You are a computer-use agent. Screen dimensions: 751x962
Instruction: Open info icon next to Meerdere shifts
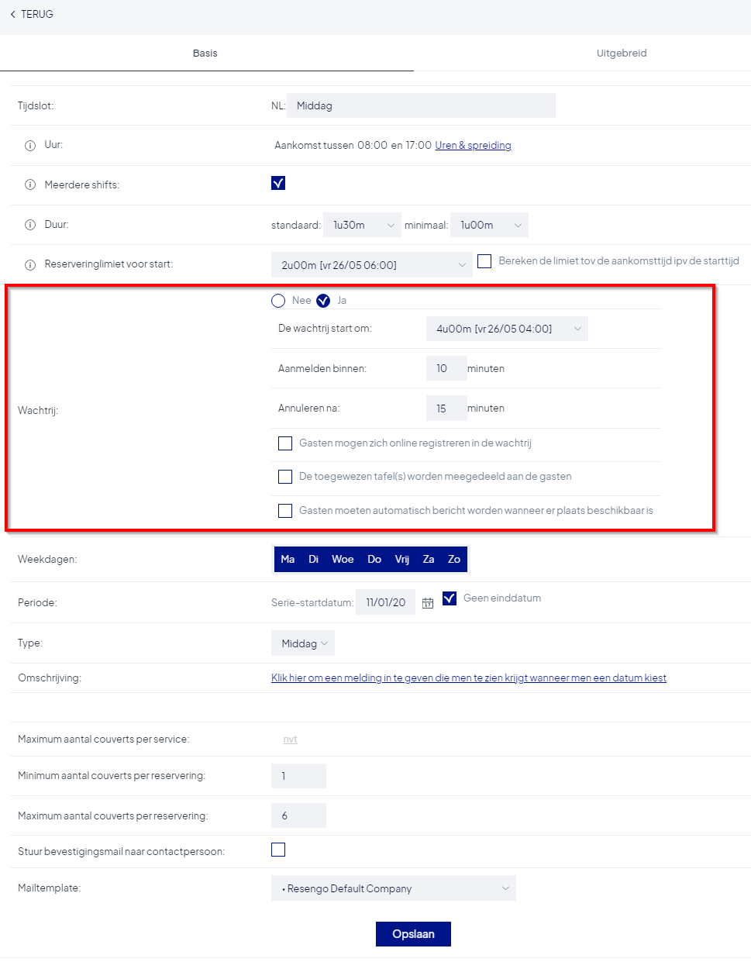pyautogui.click(x=30, y=184)
